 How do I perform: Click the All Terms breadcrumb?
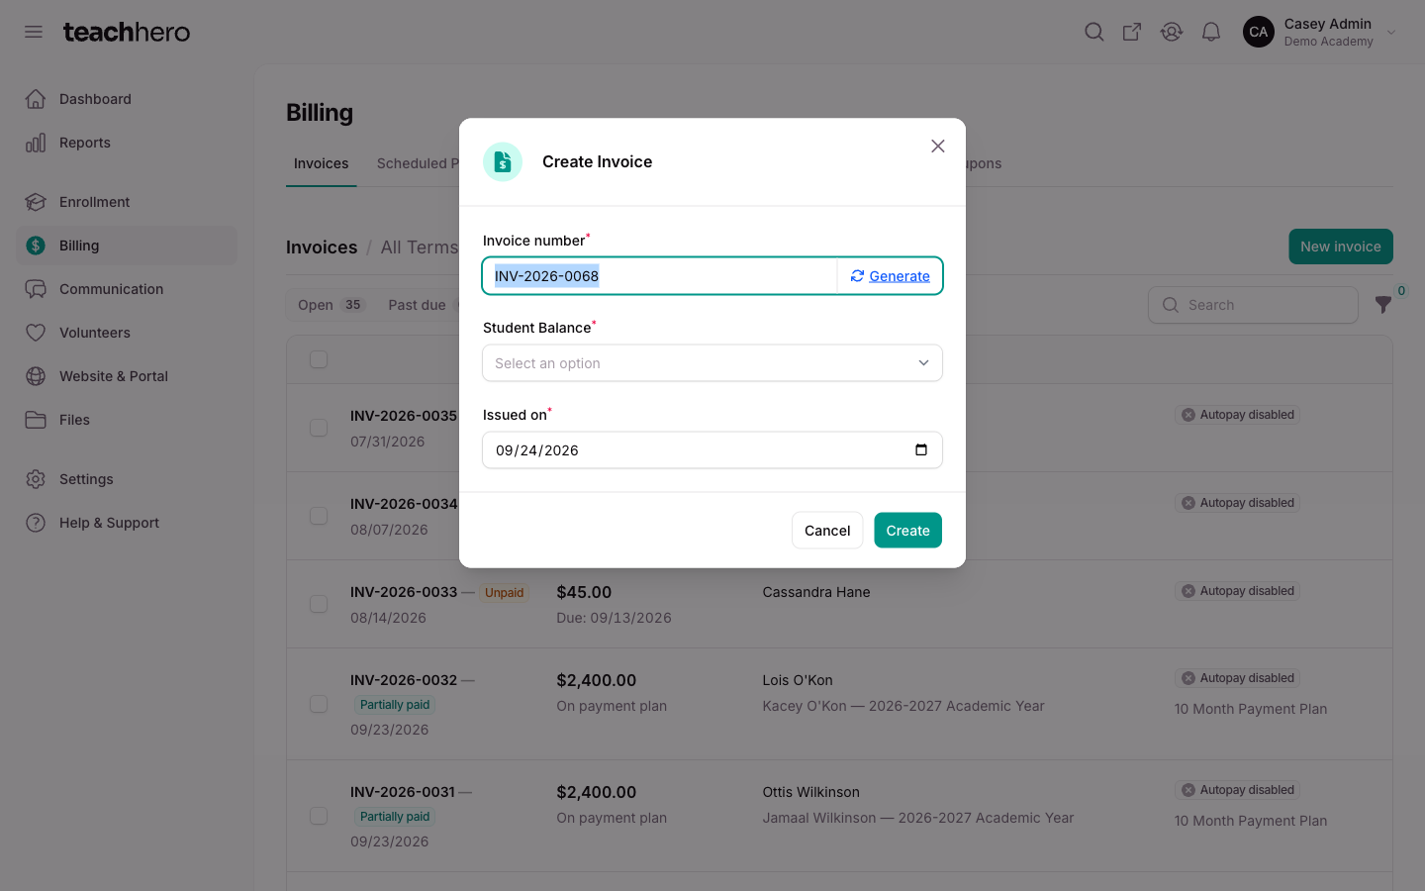(x=420, y=247)
